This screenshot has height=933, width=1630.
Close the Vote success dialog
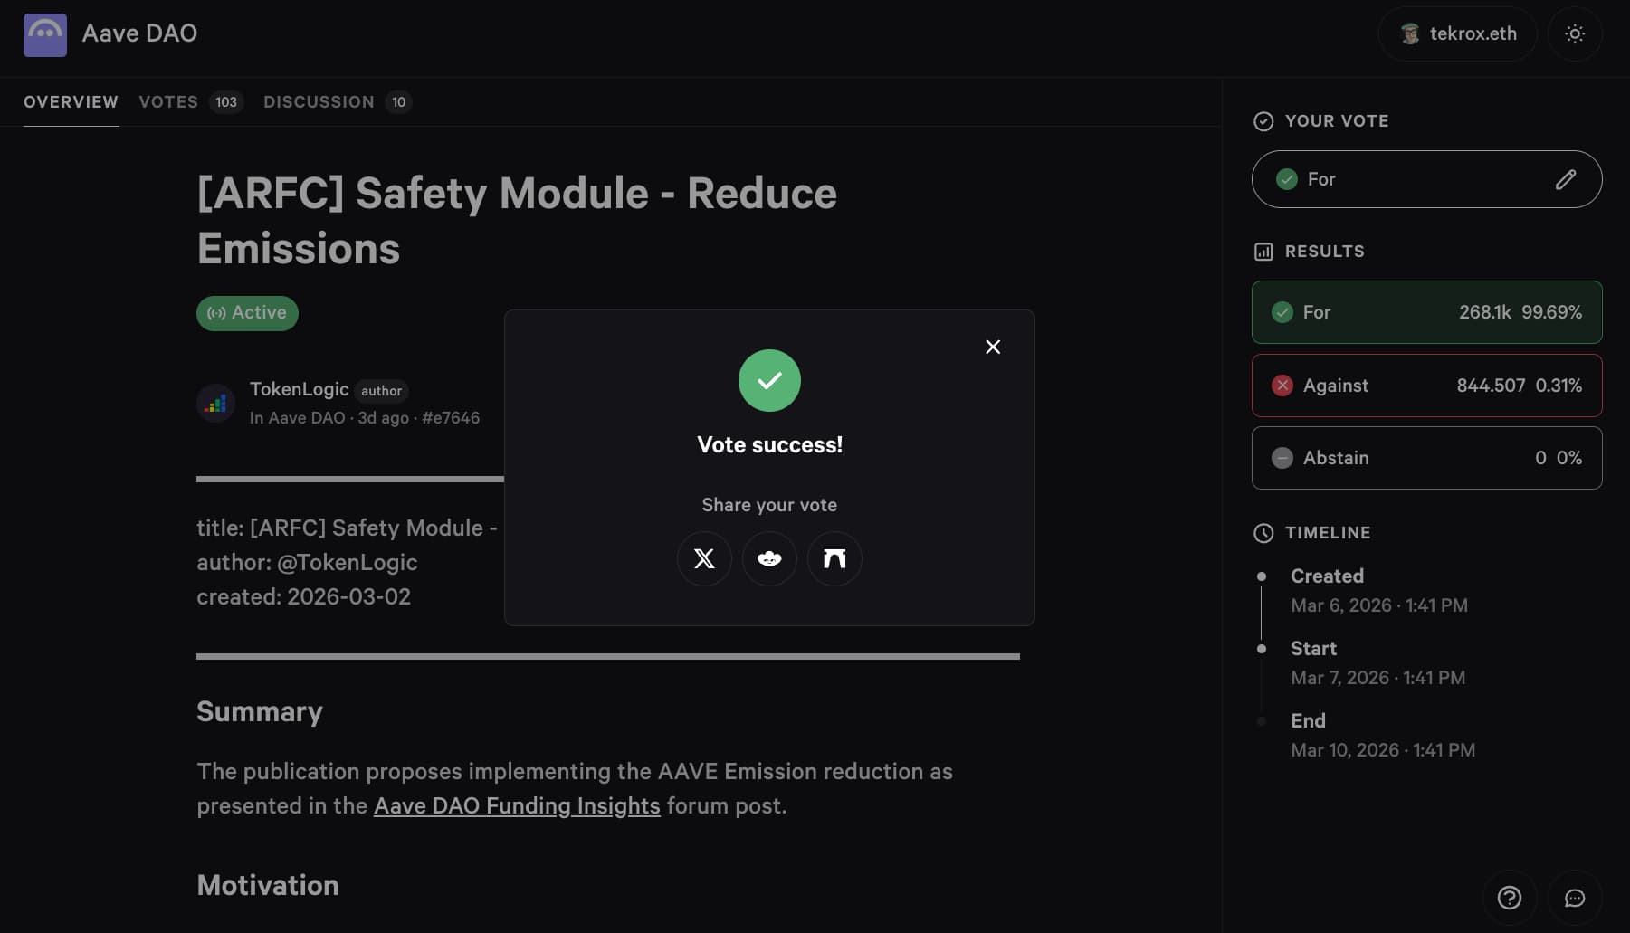(x=993, y=347)
